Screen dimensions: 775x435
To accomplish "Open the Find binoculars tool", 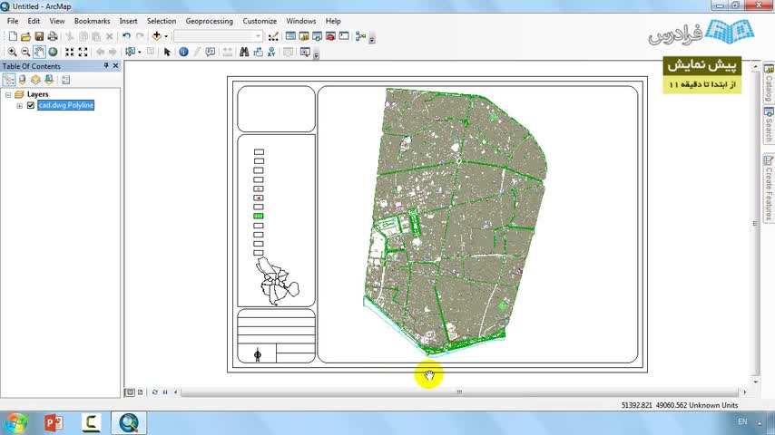I will (x=245, y=53).
